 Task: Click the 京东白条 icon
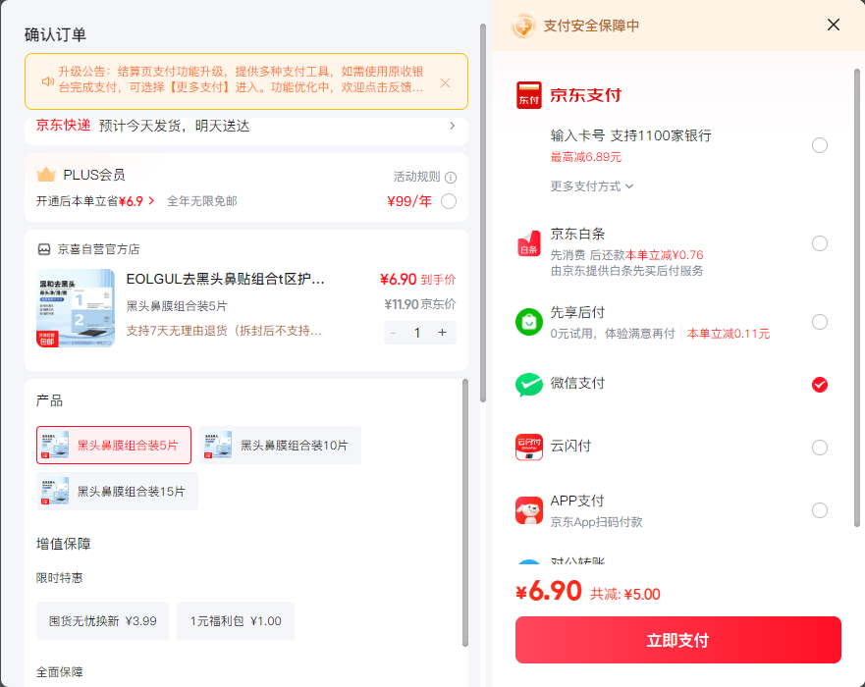[x=528, y=243]
